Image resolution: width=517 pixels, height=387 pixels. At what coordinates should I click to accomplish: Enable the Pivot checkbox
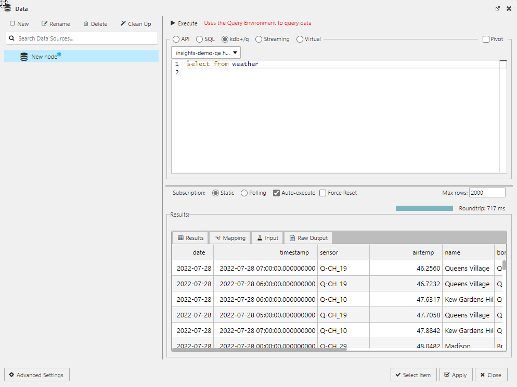pyautogui.click(x=485, y=38)
